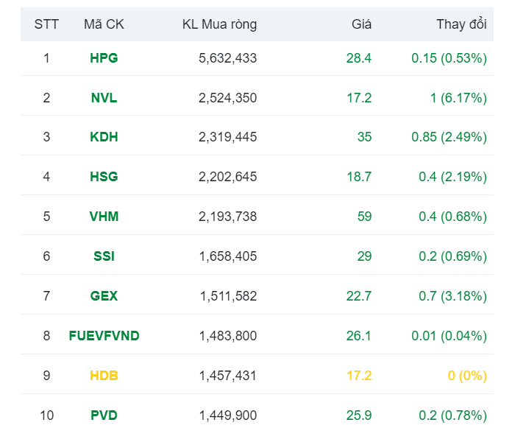Viewport: 512px width, 428px height.
Task: Click the NVL stock code
Action: [x=104, y=98]
